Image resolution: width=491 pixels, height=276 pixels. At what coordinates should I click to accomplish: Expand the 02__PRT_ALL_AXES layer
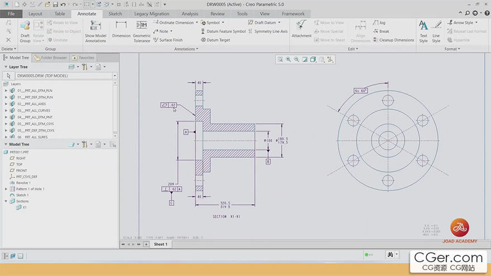point(6,104)
